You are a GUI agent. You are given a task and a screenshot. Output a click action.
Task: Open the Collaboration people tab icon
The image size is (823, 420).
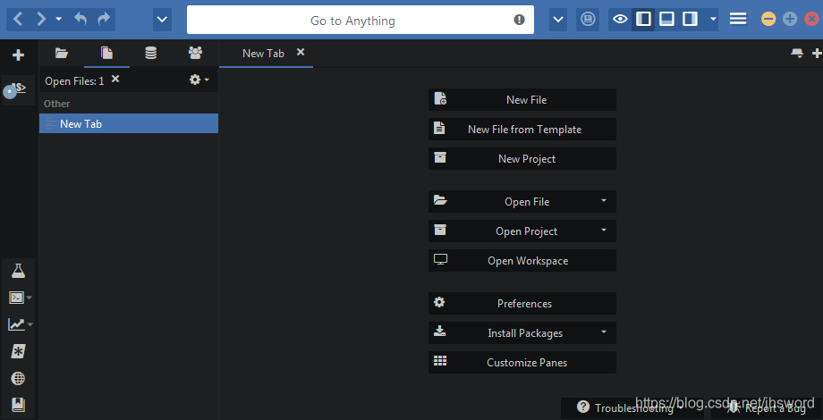point(195,54)
